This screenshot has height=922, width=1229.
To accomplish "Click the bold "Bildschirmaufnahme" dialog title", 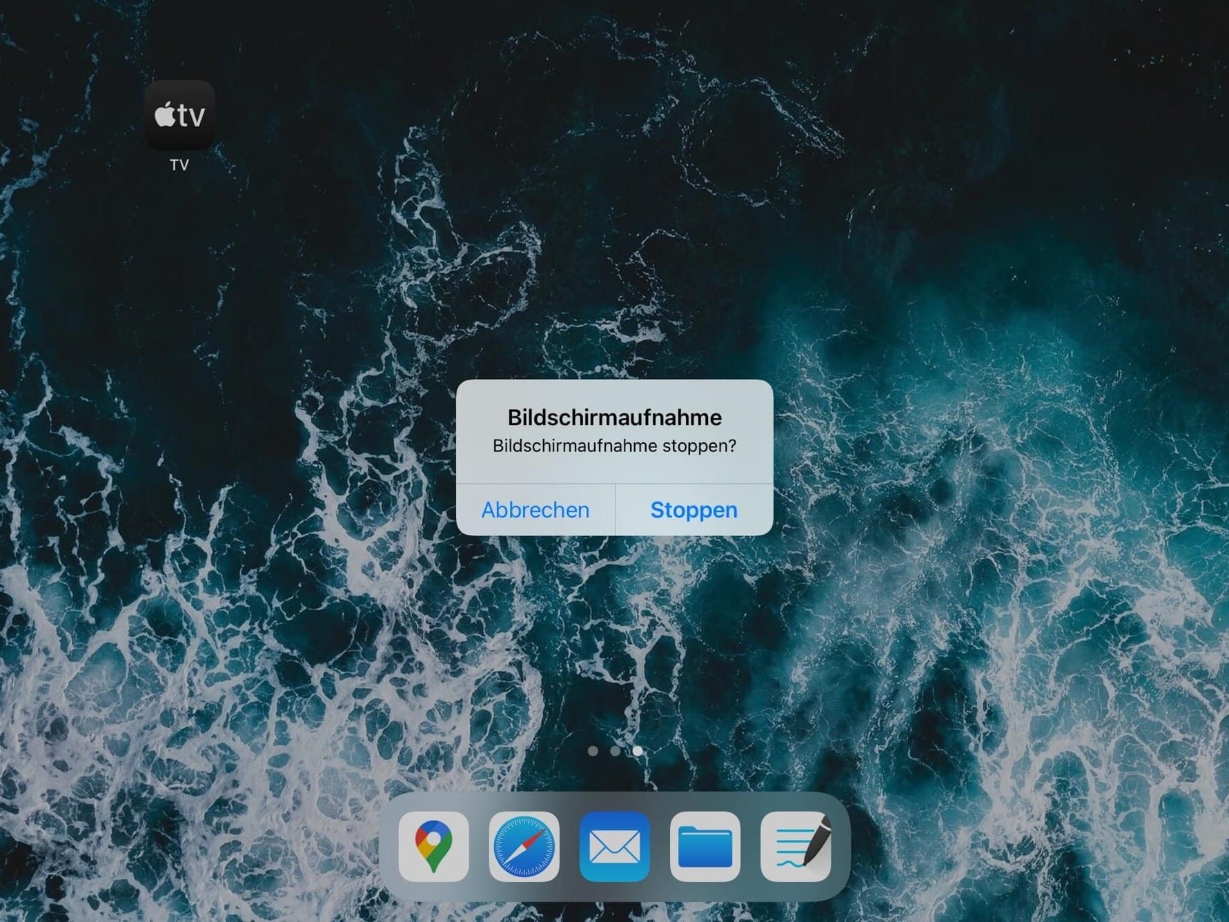I will coord(614,418).
